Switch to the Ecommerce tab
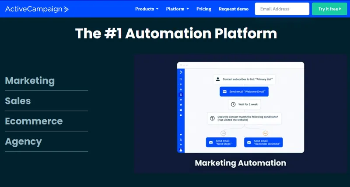 point(34,121)
